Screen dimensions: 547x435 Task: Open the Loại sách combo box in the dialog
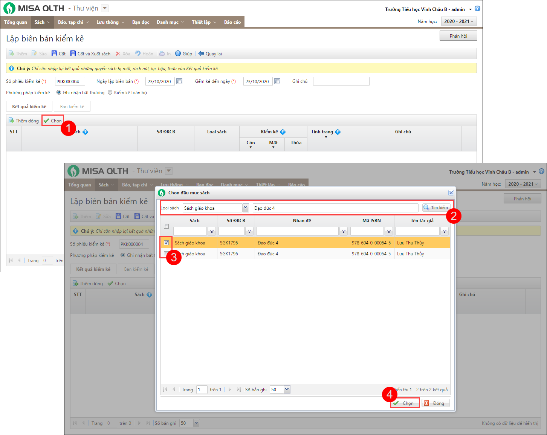tap(245, 208)
